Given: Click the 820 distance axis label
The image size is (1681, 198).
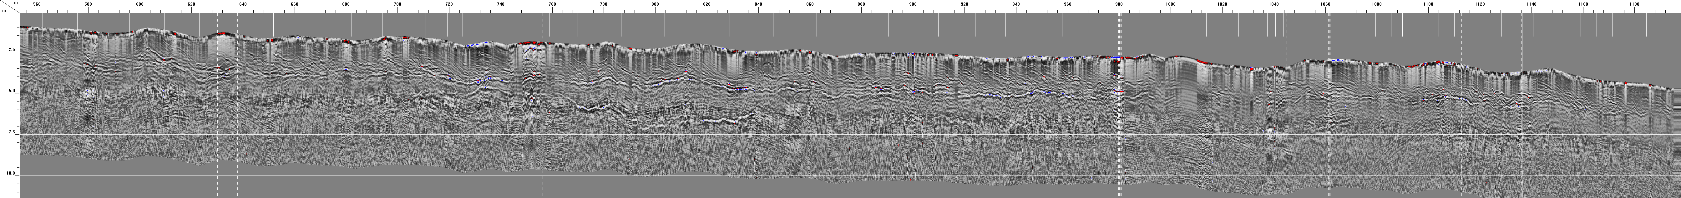Looking at the screenshot, I should point(707,4).
